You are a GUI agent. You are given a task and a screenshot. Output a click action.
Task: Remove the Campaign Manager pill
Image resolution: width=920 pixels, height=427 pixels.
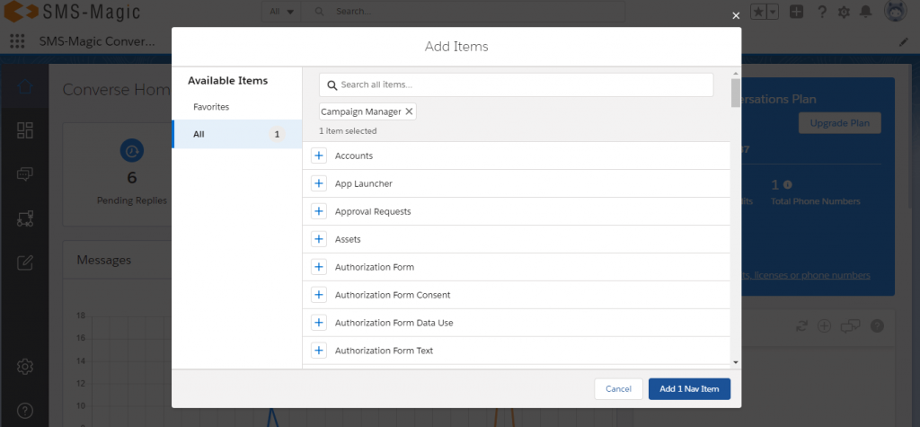[x=409, y=111]
